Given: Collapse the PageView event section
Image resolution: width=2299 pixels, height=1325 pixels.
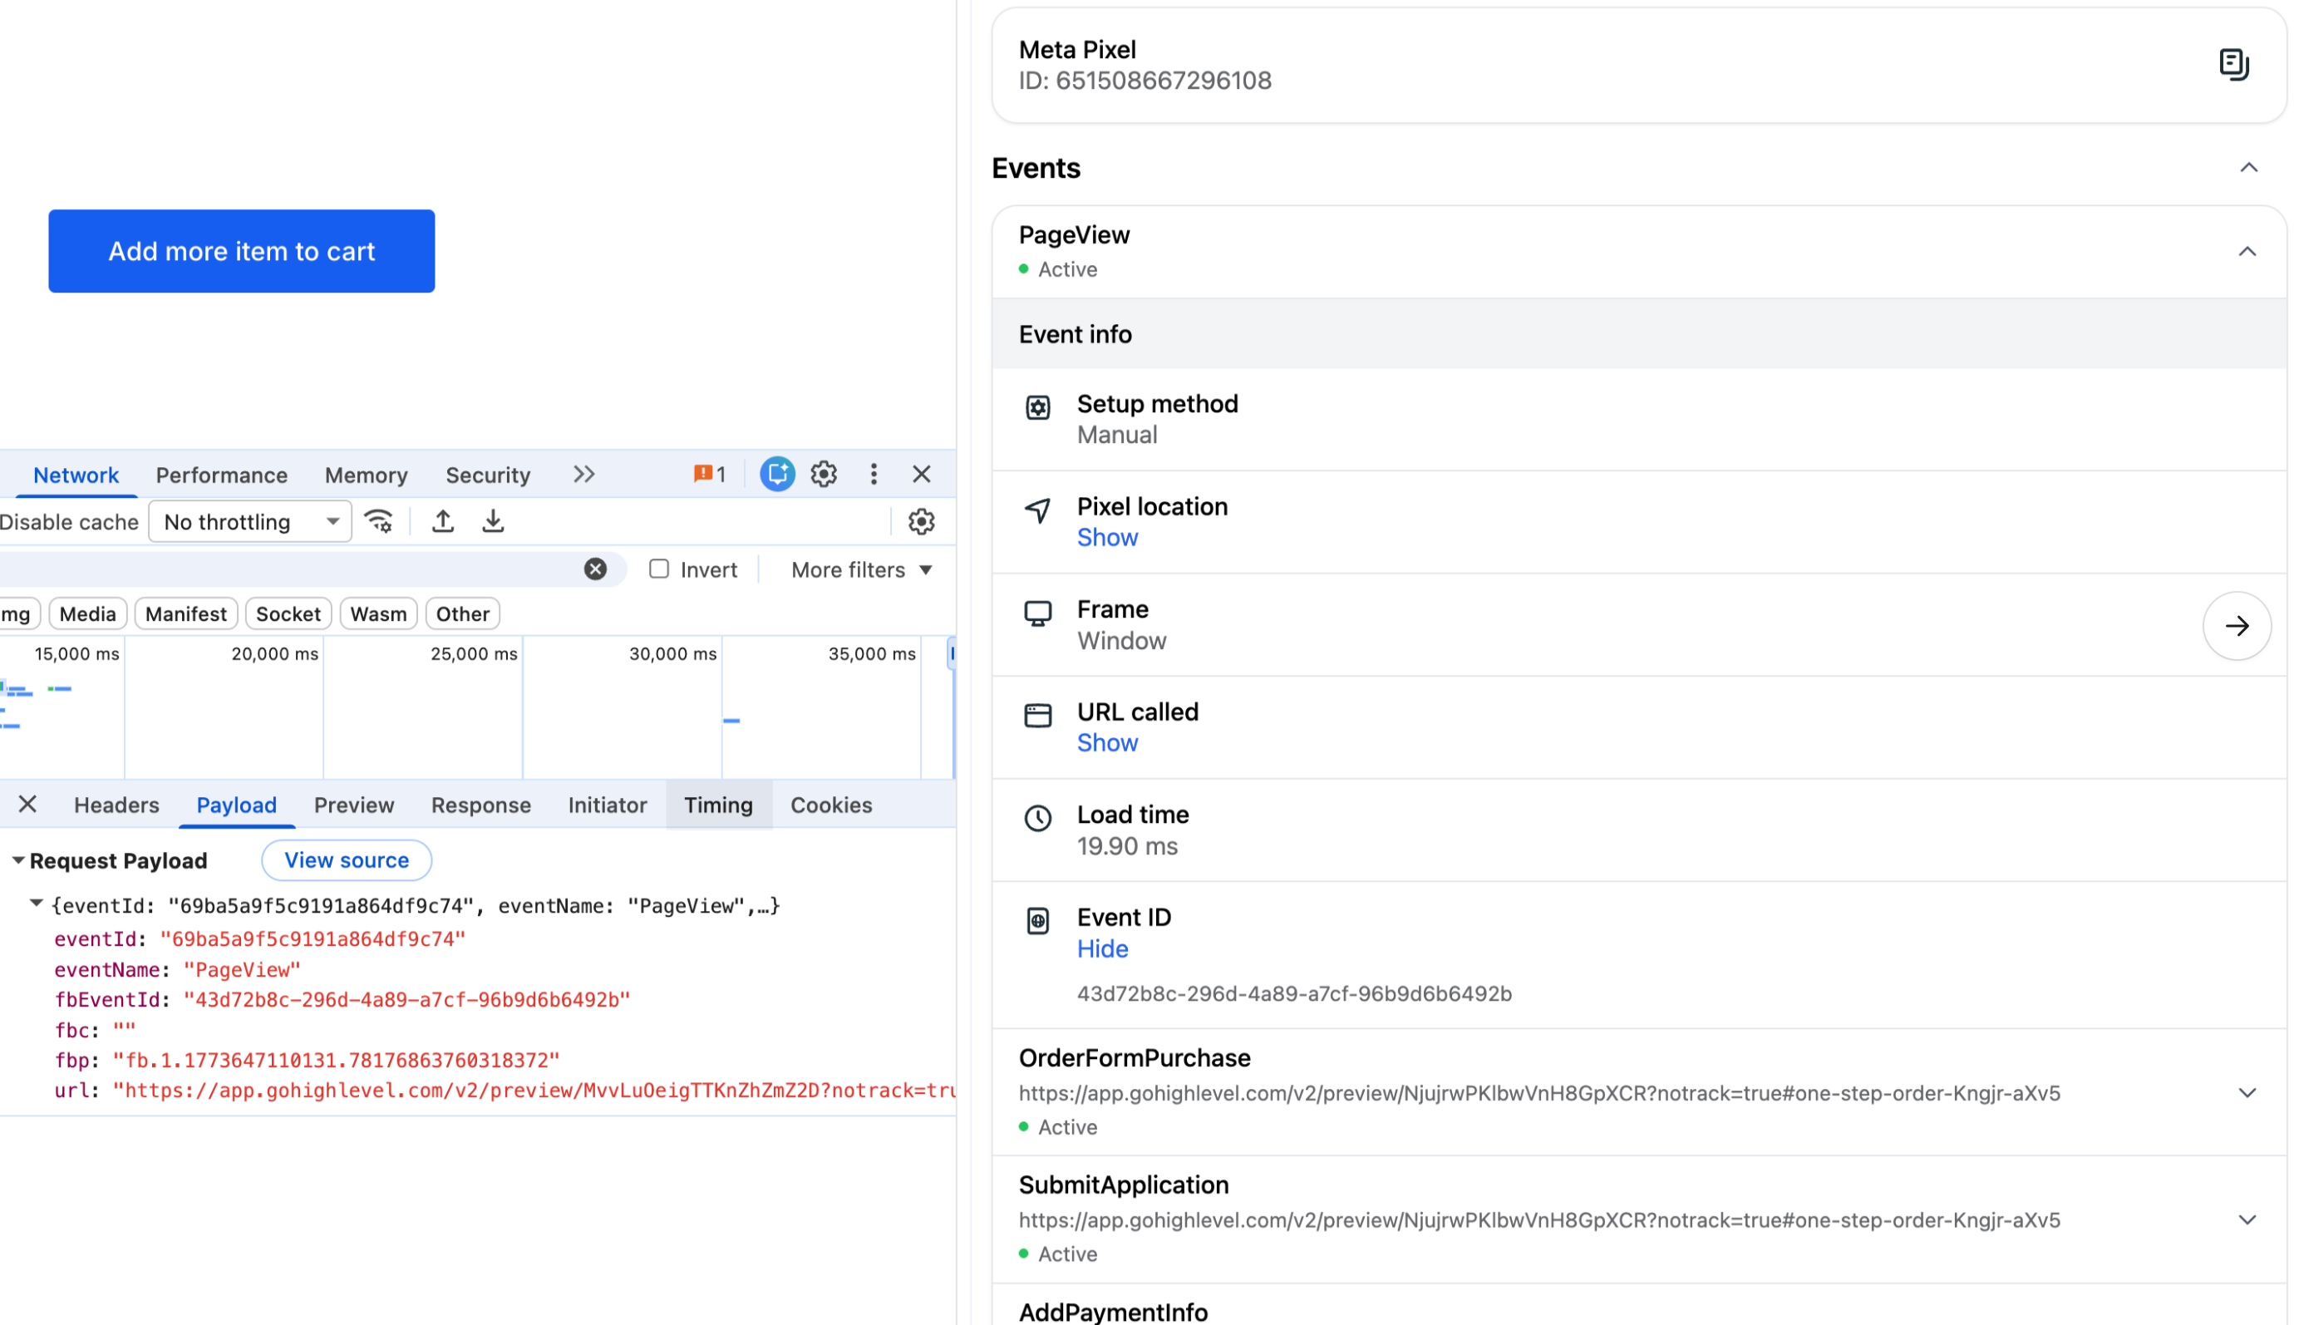Looking at the screenshot, I should pyautogui.click(x=2248, y=251).
